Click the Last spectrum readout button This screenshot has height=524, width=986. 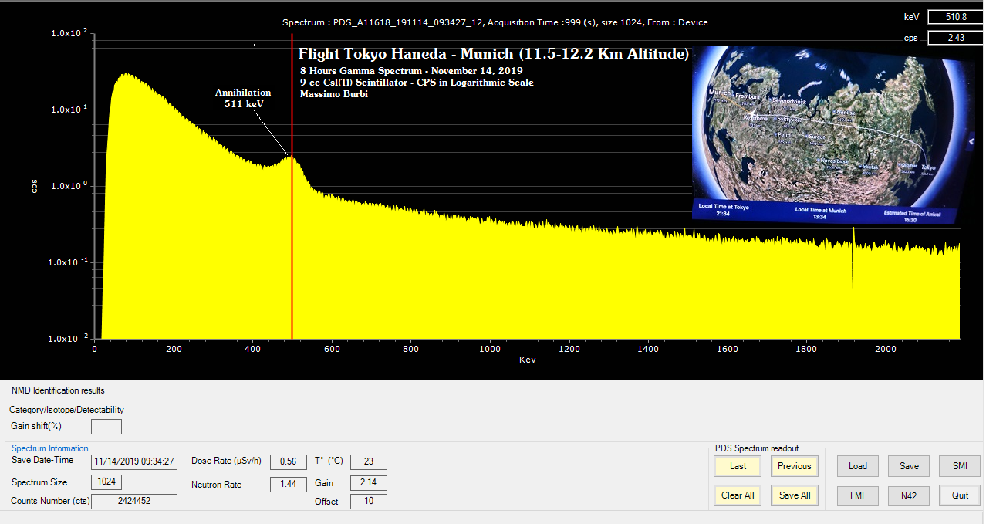[x=738, y=466]
